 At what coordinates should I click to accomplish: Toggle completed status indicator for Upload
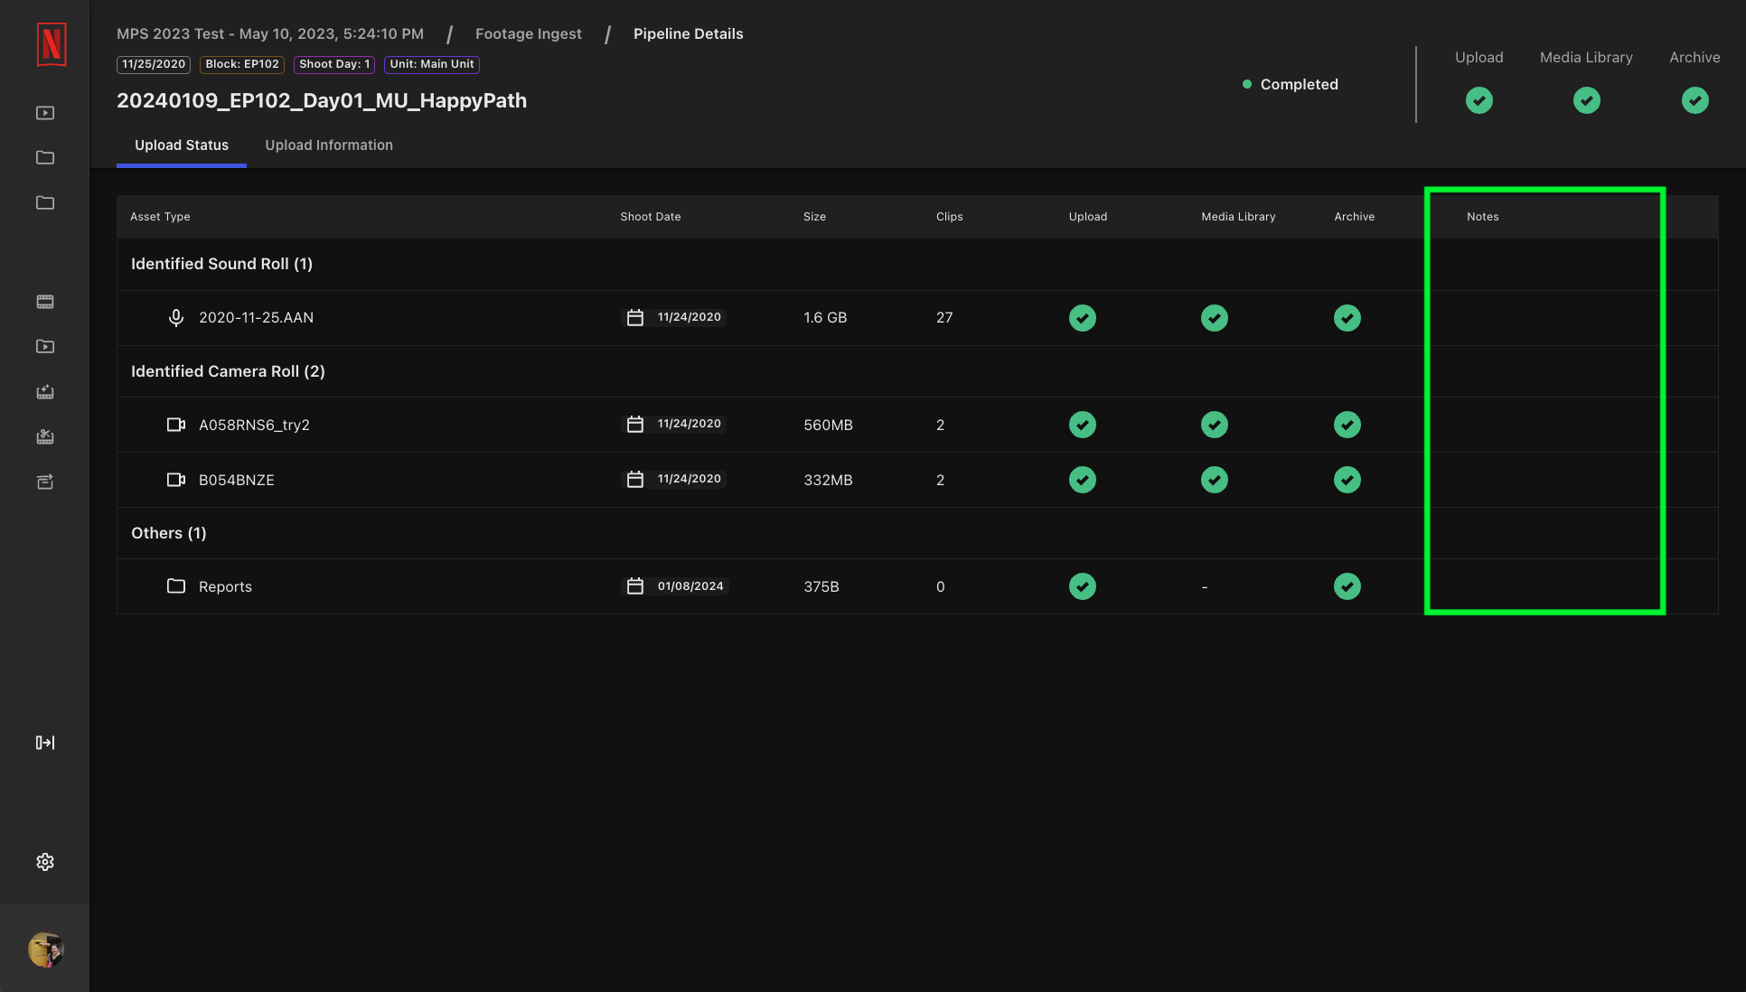[x=1478, y=99]
